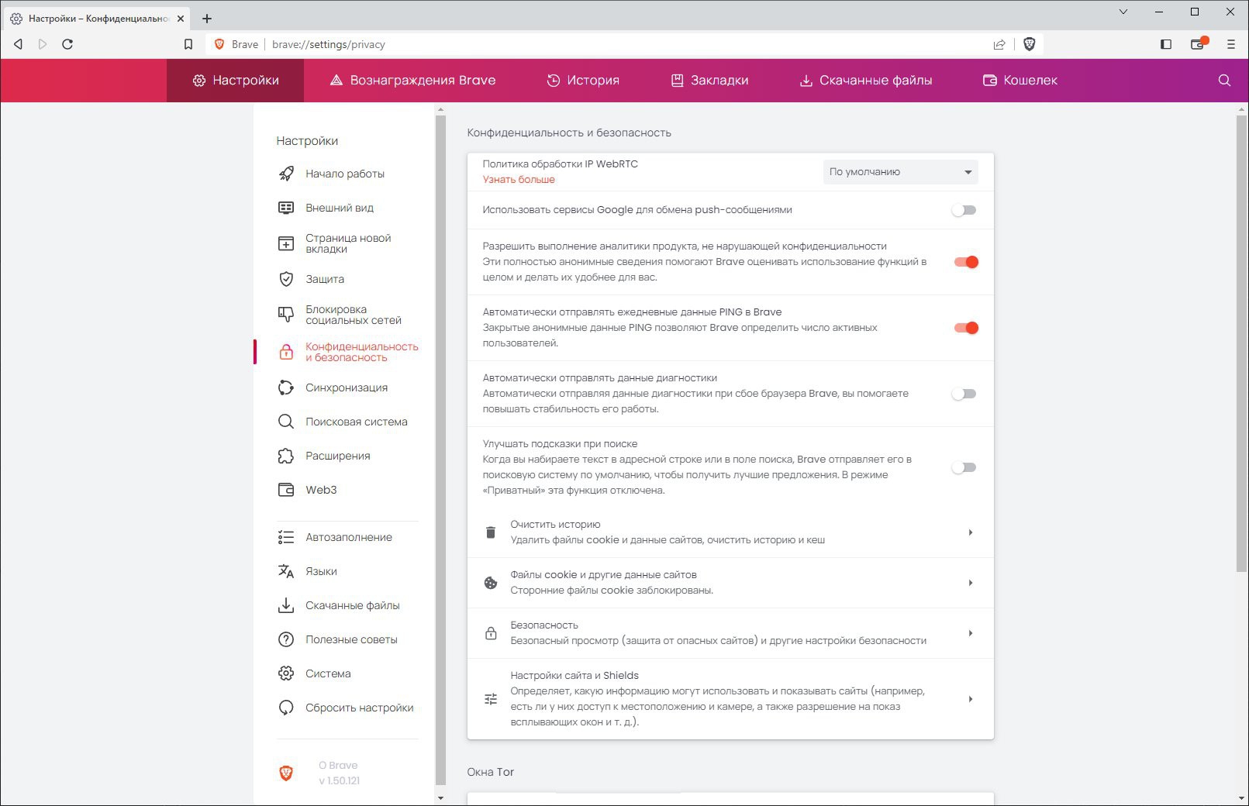Enable Улучшать подсказки при поиске toggle

tap(964, 467)
